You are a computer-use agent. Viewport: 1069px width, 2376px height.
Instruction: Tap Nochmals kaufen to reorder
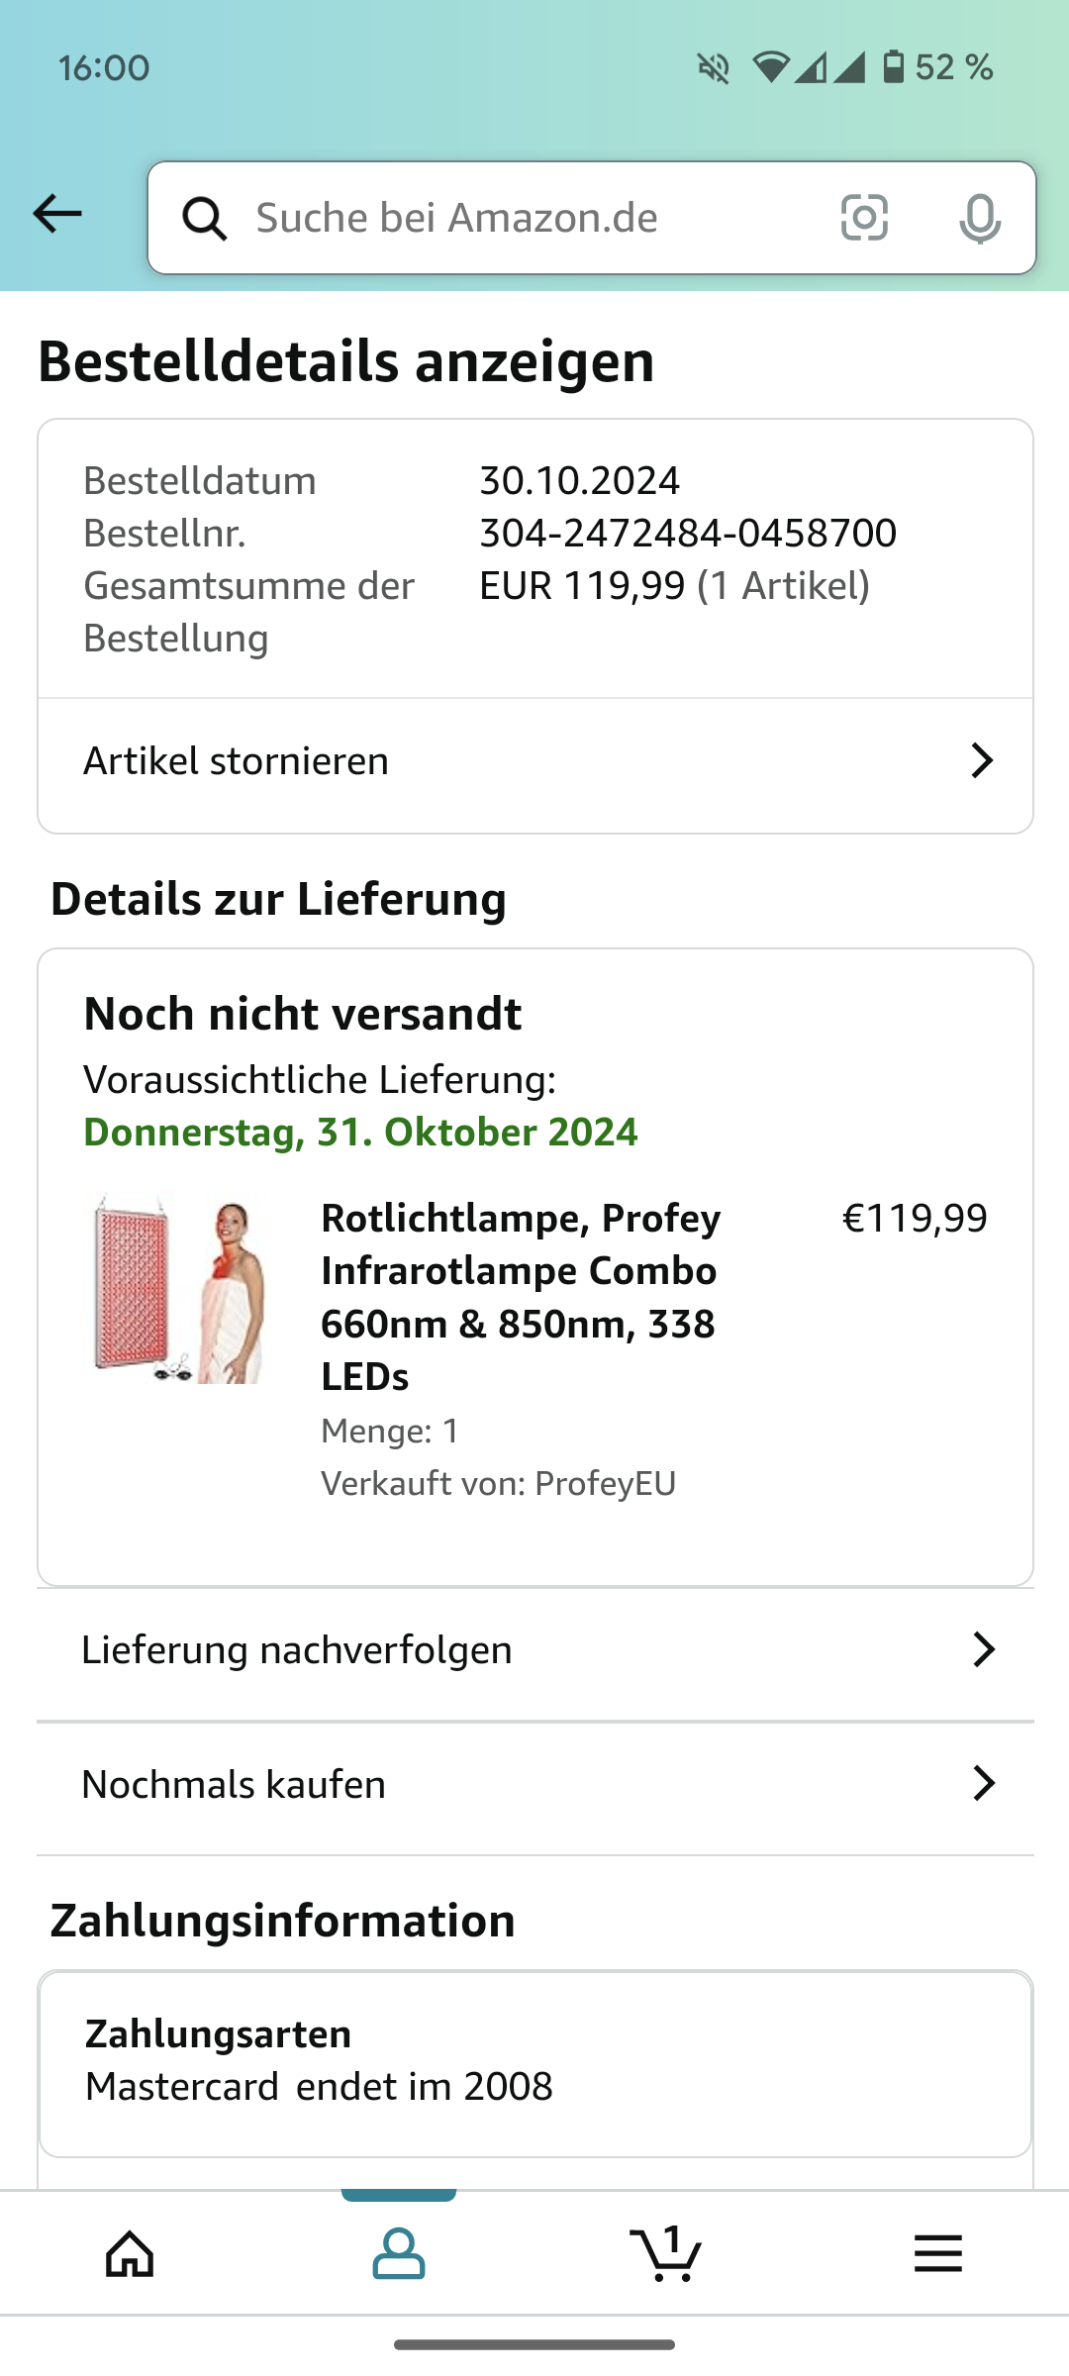[x=234, y=1784]
